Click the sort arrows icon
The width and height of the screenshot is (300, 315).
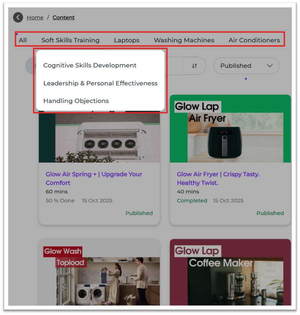[194, 66]
